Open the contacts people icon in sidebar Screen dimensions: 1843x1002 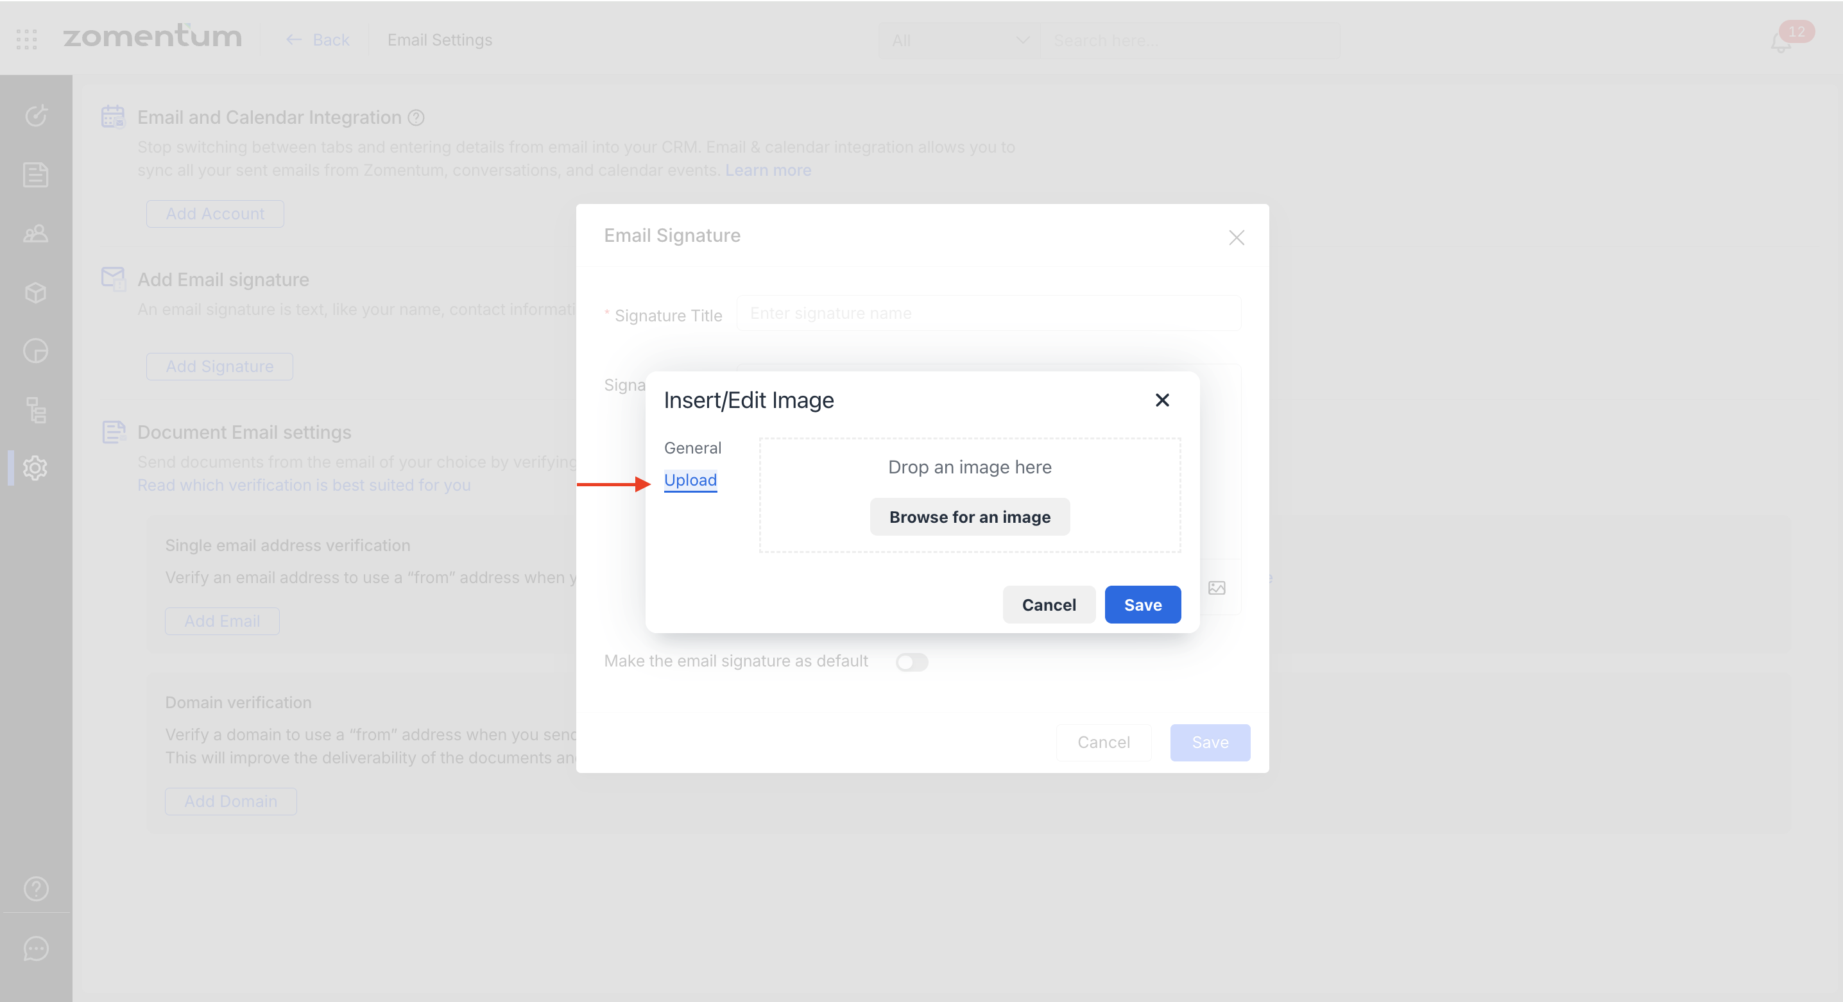click(x=36, y=234)
